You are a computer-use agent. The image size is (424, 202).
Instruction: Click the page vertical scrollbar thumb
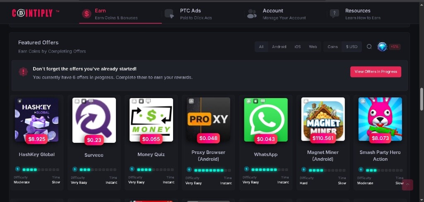(x=421, y=99)
